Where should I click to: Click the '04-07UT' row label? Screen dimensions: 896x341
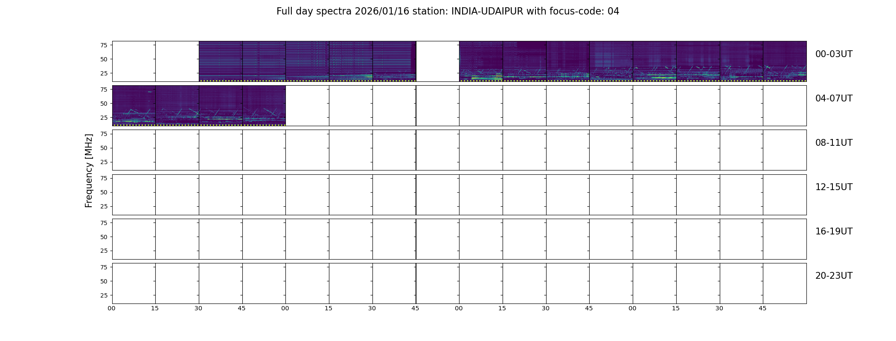click(834, 98)
